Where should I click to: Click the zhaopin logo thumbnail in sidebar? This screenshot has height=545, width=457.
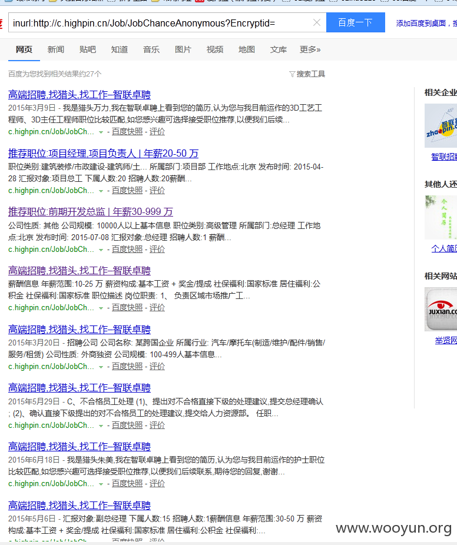coord(441,125)
